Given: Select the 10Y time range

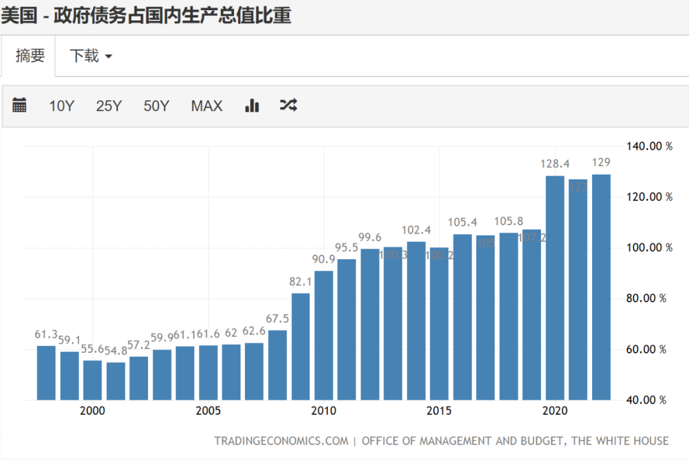Looking at the screenshot, I should point(61,106).
